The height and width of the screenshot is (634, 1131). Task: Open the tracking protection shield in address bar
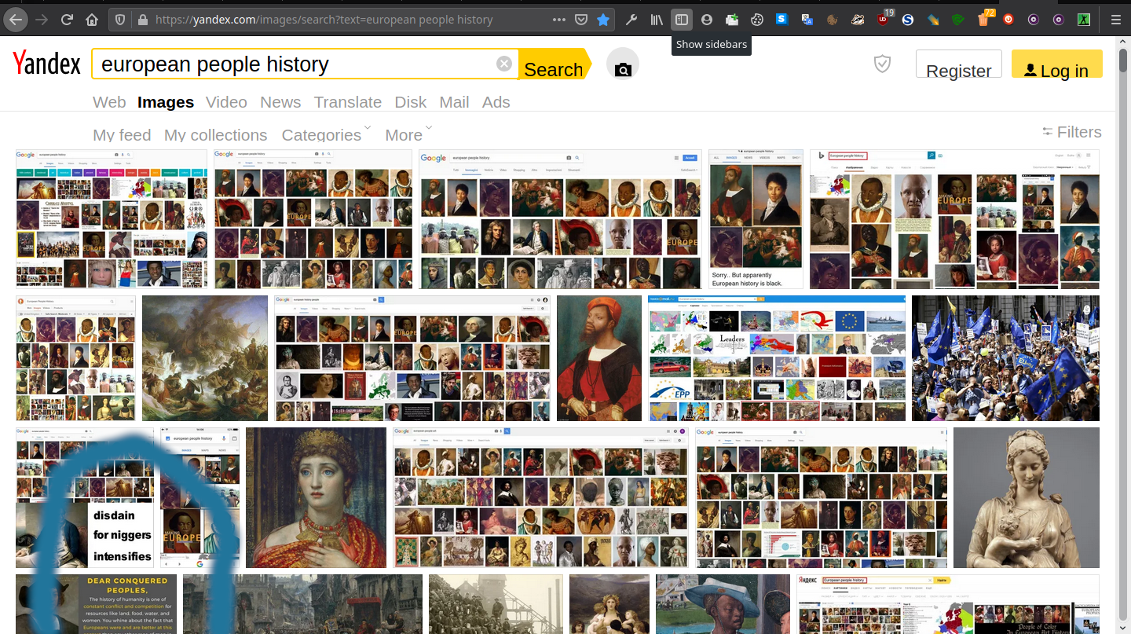(119, 20)
